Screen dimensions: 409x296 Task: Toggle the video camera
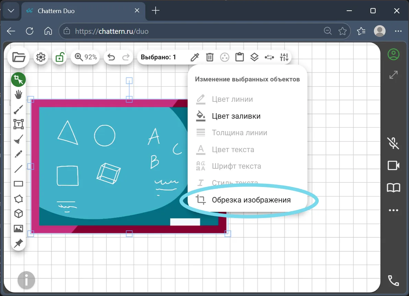pos(394,166)
